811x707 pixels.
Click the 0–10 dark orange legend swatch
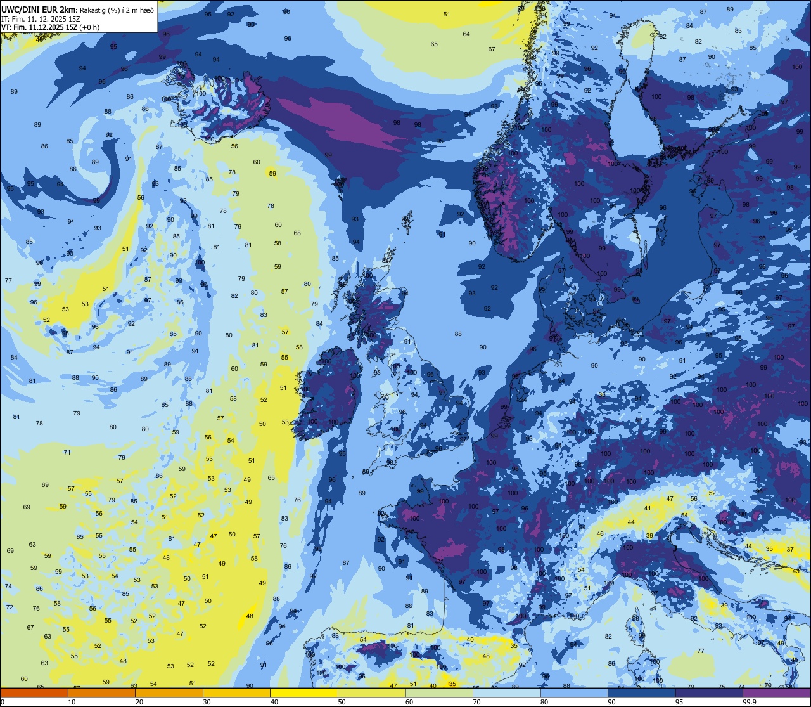click(34, 692)
